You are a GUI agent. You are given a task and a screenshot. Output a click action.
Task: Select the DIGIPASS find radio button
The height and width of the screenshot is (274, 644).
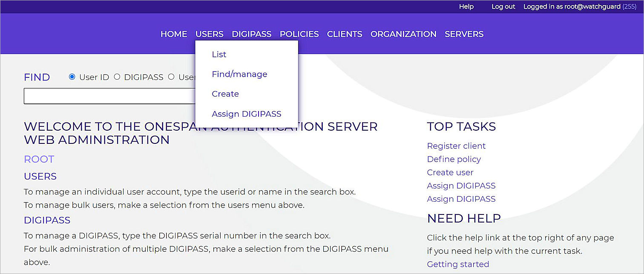point(117,77)
